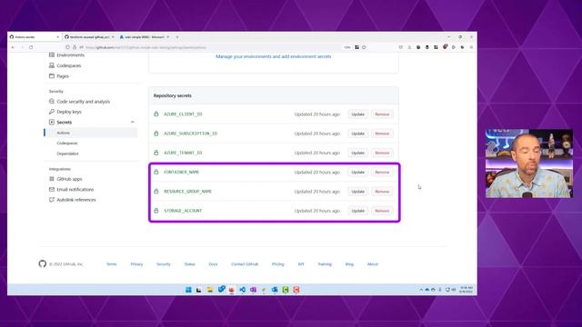This screenshot has height=327, width=582.
Task: Click the Environments sidebar icon
Action: tap(52, 54)
